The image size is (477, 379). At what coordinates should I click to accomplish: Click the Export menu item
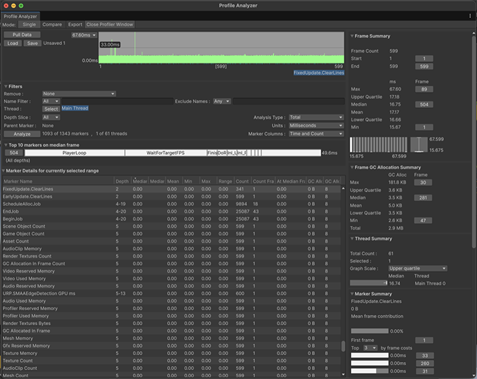[75, 25]
